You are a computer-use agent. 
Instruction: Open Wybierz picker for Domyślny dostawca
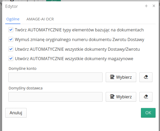(121, 97)
